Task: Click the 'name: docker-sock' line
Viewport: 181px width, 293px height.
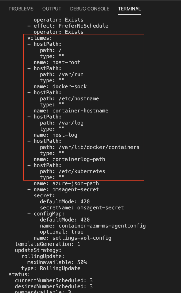Action: (60, 86)
